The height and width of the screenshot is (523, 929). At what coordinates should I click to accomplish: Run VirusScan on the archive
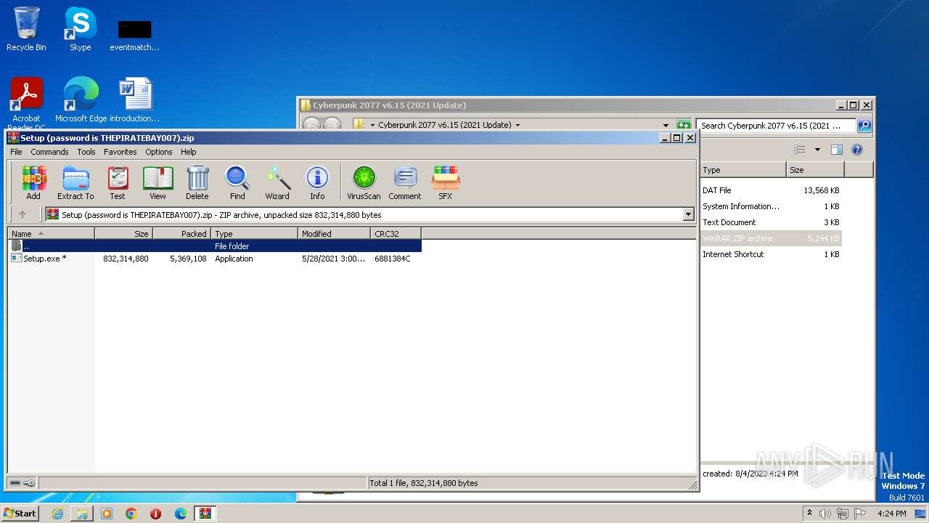click(x=364, y=182)
